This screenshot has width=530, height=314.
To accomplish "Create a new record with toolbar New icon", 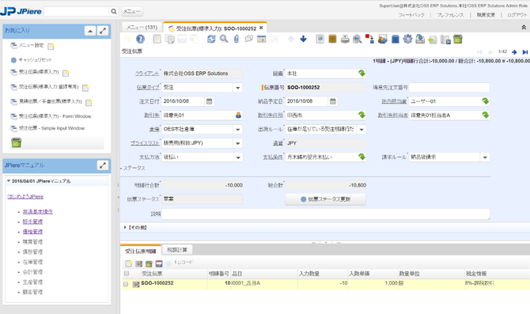I will pyautogui.click(x=157, y=39).
